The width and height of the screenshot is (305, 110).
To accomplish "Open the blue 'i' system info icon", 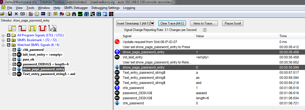I will coord(49,14).
